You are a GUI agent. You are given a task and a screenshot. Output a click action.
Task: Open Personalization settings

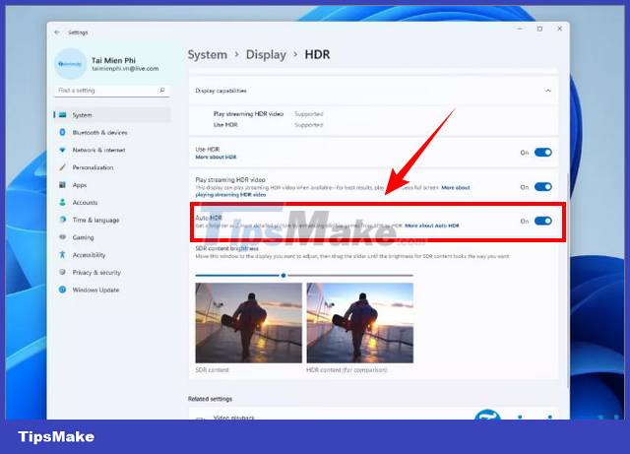(112, 167)
